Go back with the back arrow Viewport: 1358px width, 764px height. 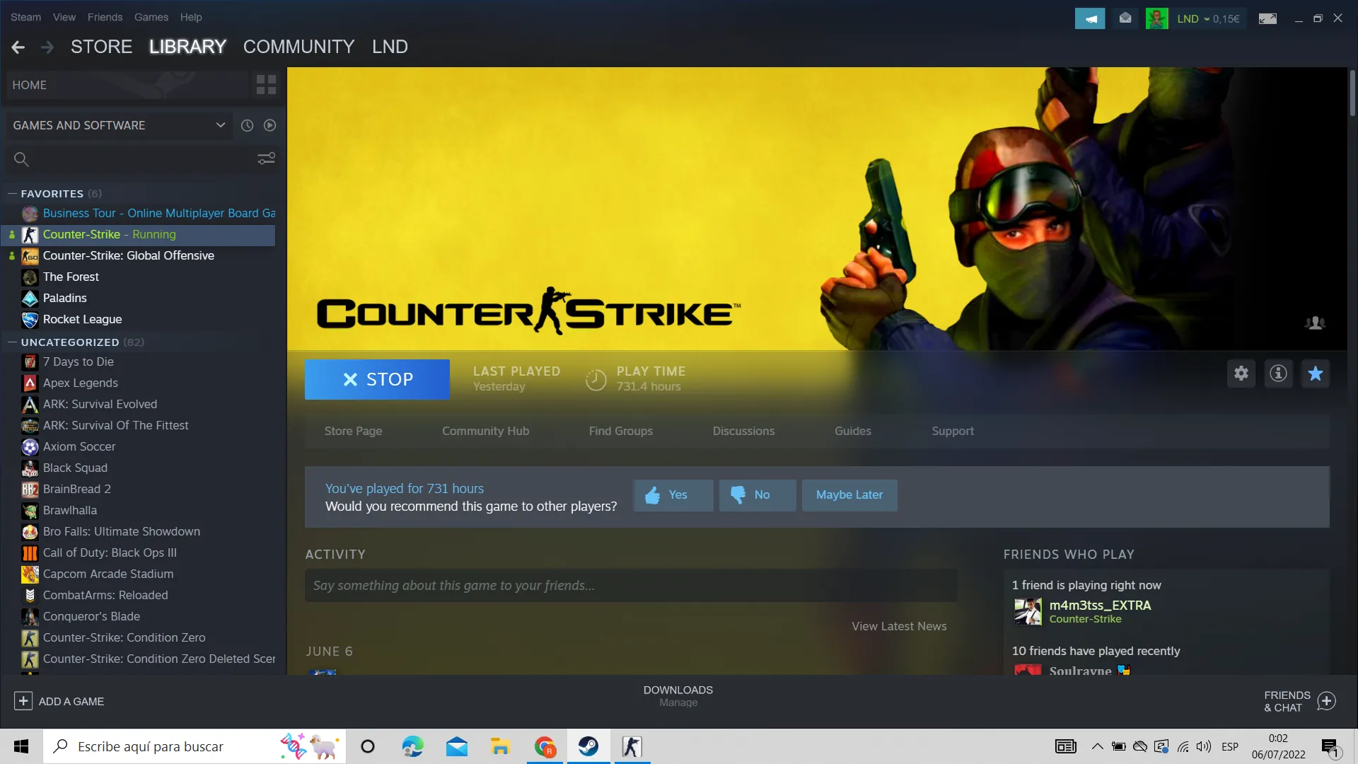point(18,47)
